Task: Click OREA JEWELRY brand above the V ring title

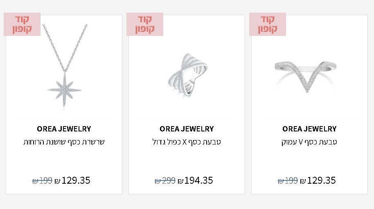Action: tap(309, 129)
